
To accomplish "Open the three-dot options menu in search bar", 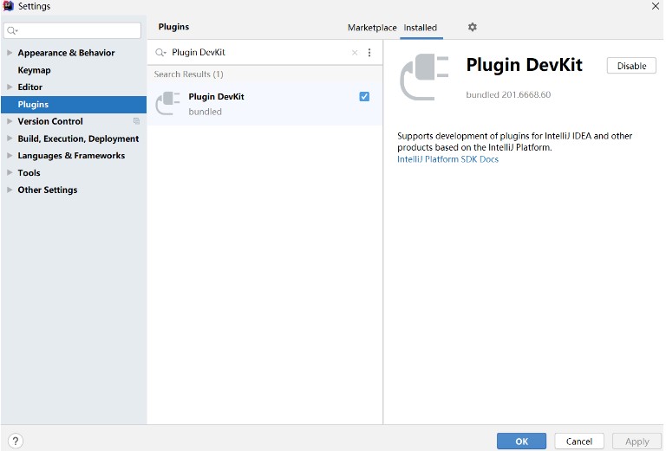I will click(369, 53).
